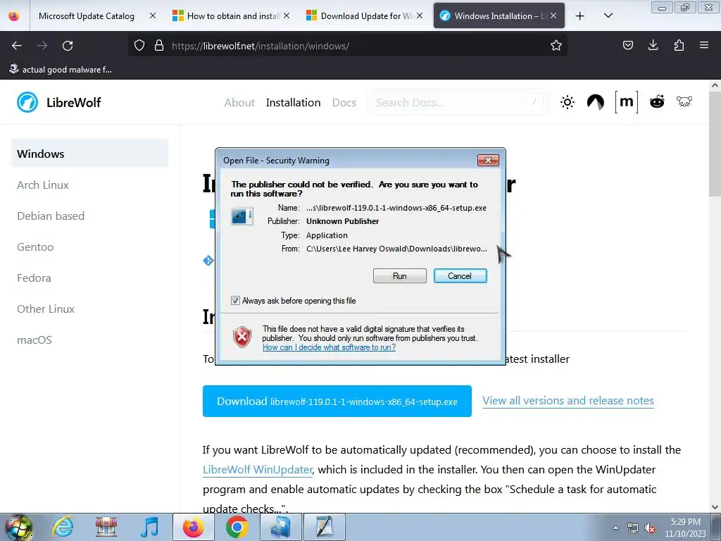The width and height of the screenshot is (721, 541).
Task: Click the Download librewolf setup.exe button
Action: coord(337,401)
